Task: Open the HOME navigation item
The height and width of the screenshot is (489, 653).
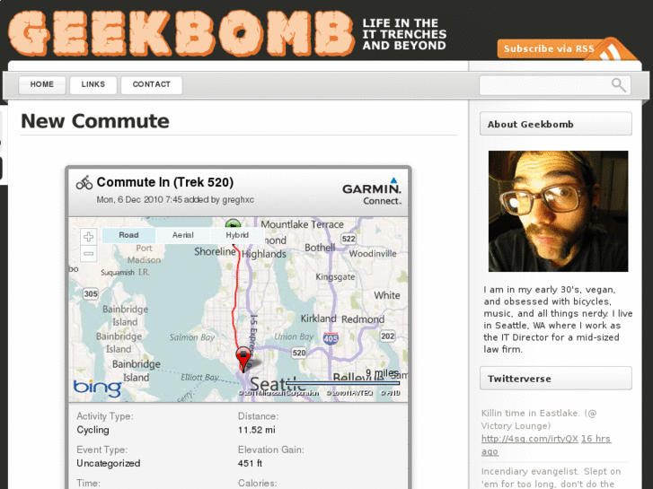Action: point(42,84)
